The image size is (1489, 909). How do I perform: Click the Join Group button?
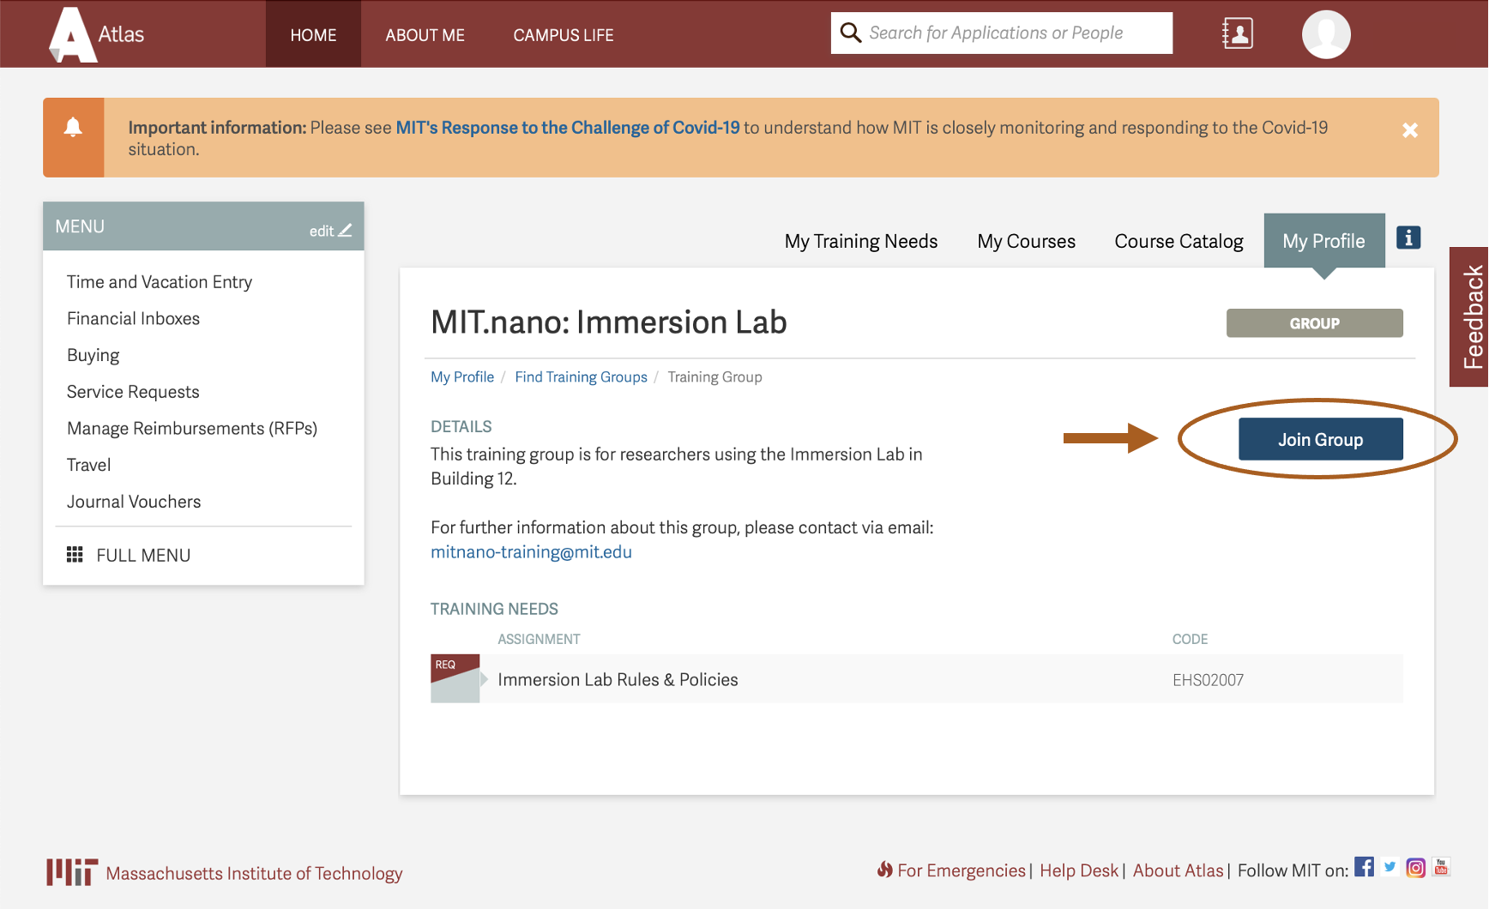1321,439
